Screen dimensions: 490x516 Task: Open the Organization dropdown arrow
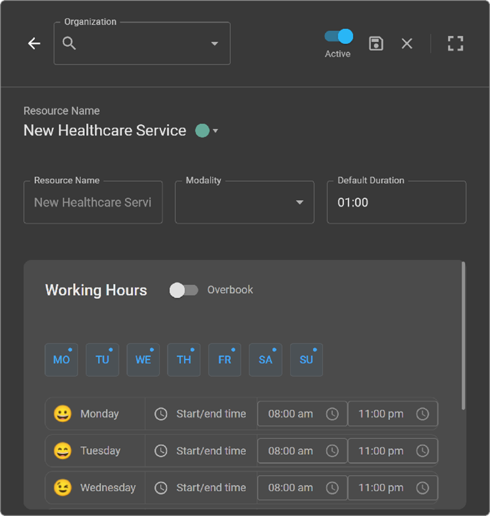pos(214,43)
